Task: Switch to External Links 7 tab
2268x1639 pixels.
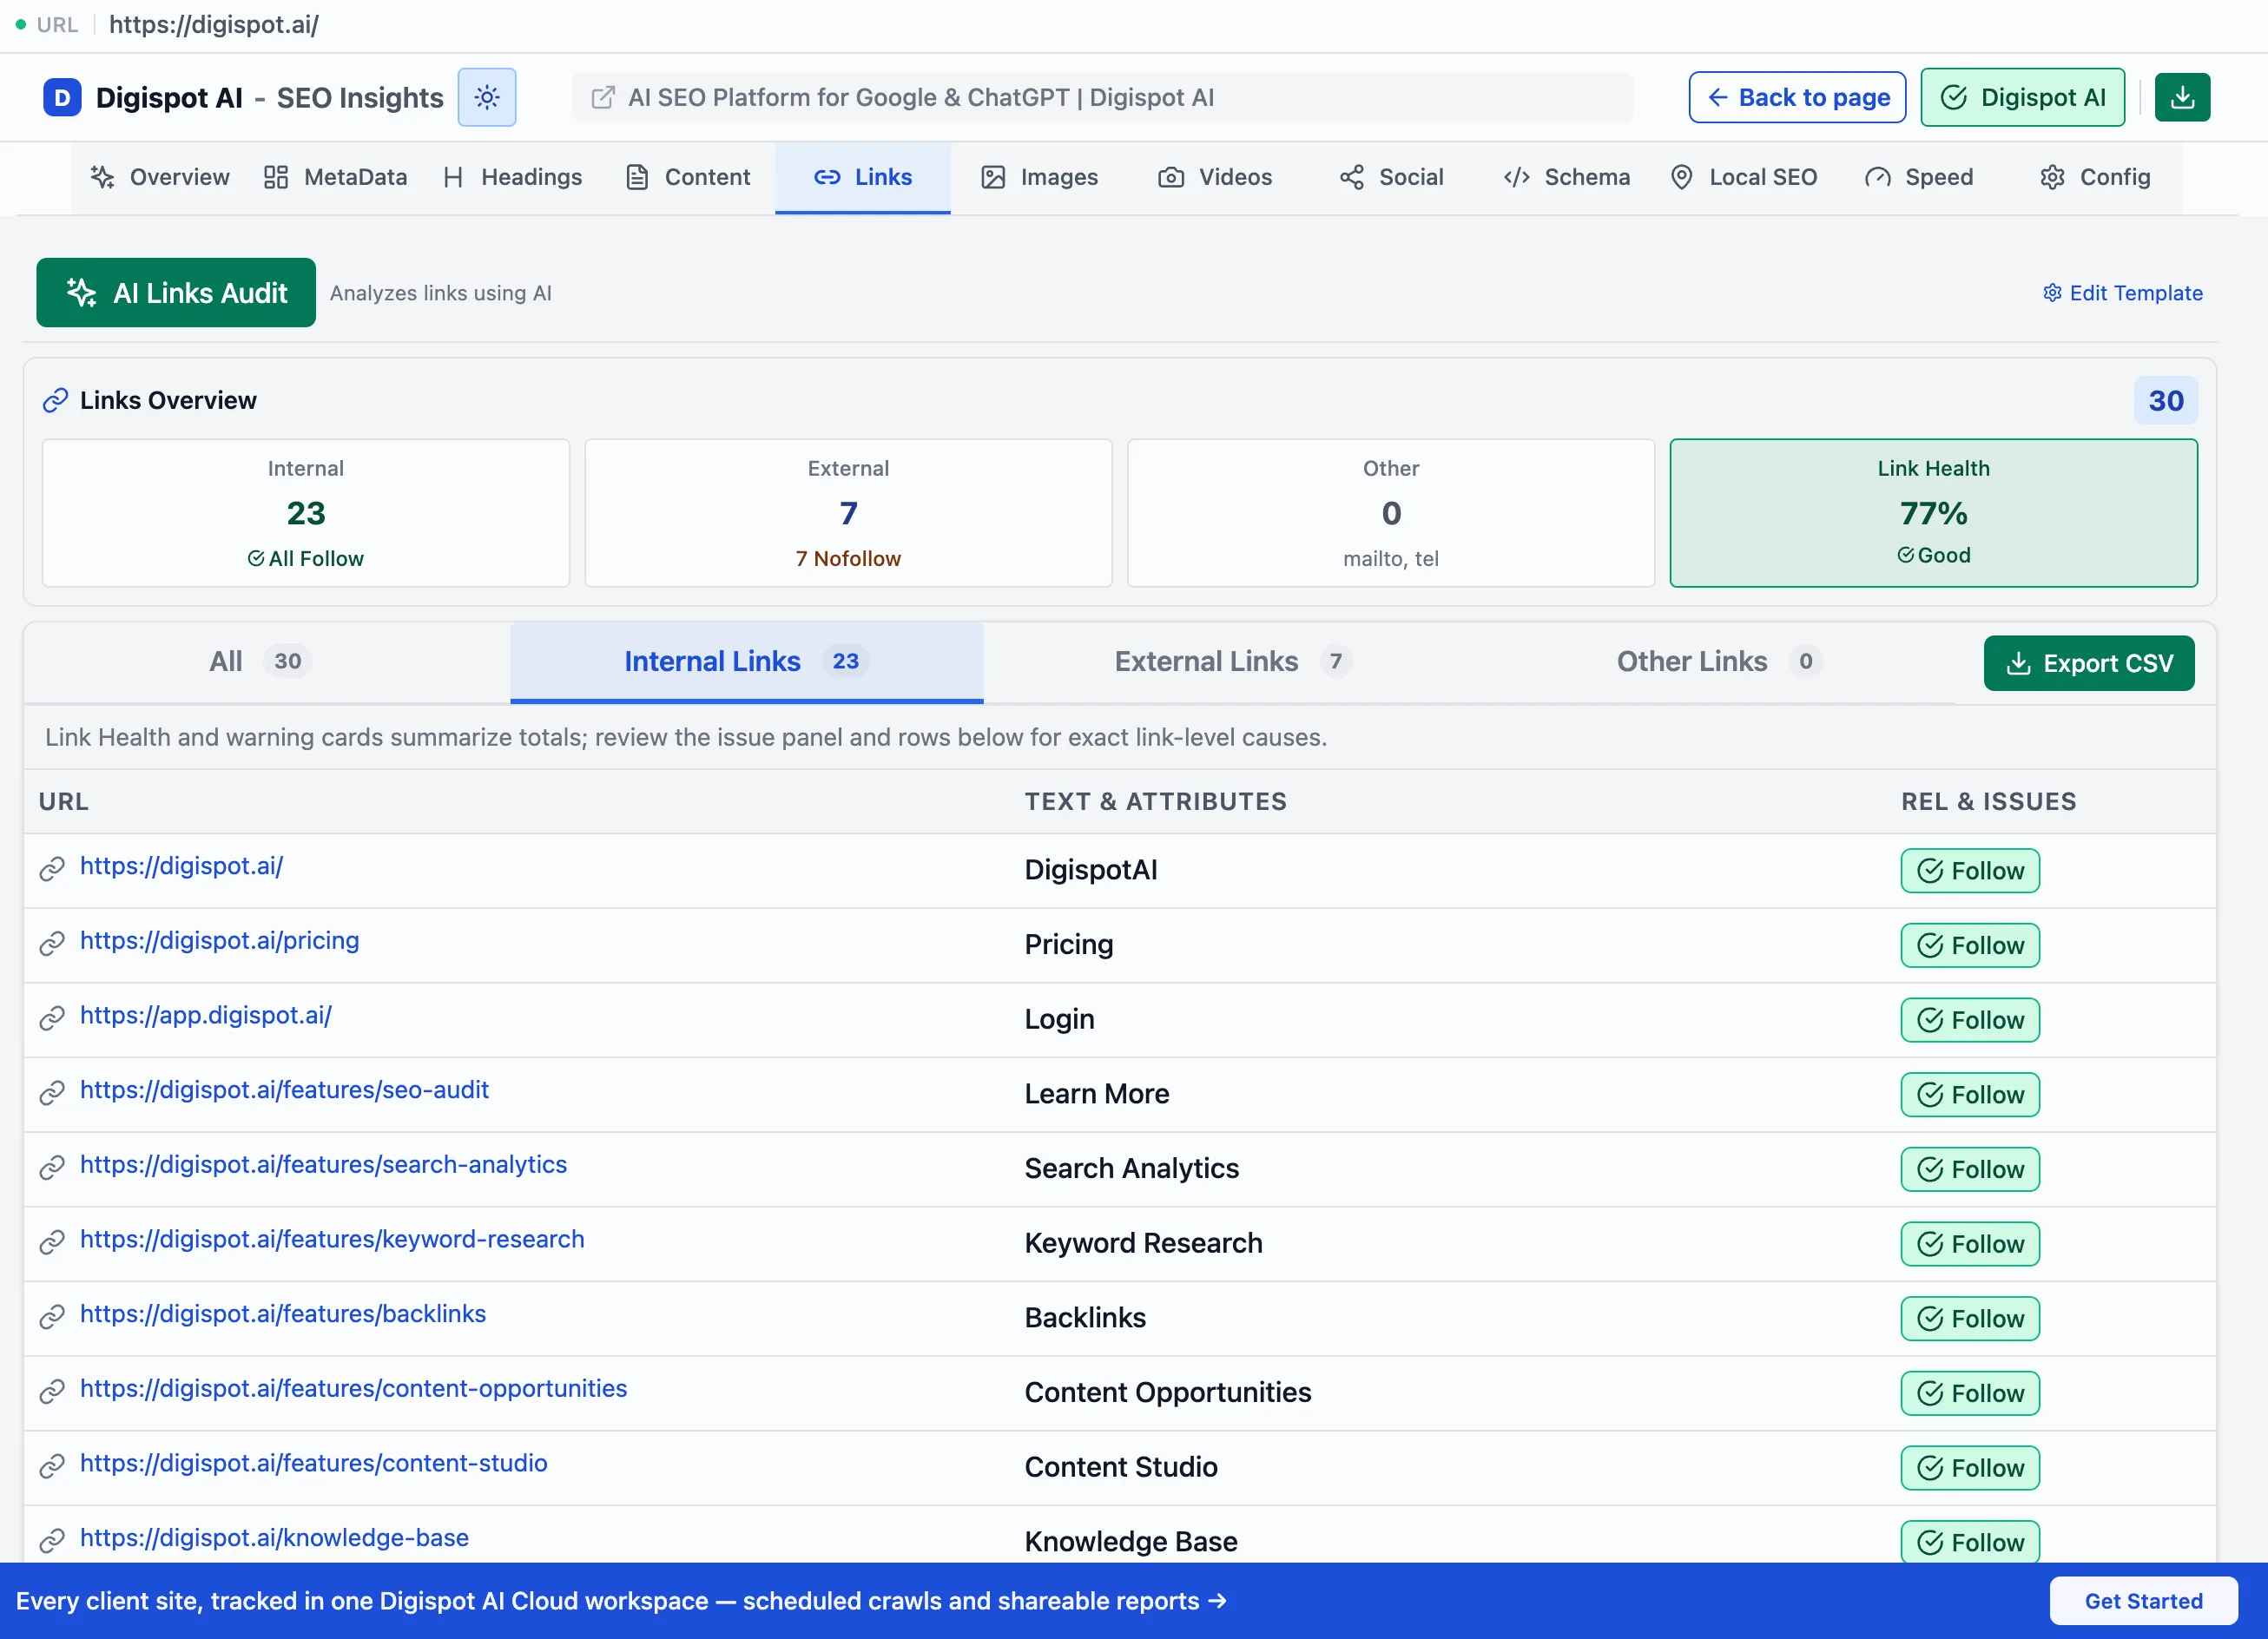Action: coord(1232,662)
